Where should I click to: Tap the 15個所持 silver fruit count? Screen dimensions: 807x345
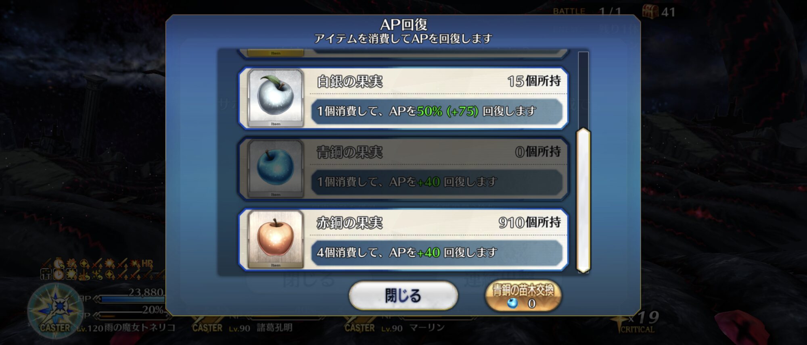click(534, 81)
